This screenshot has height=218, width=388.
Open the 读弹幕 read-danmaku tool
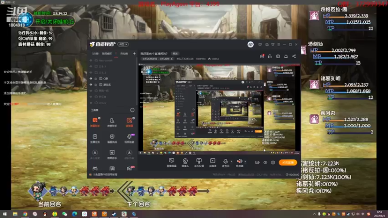click(129, 122)
